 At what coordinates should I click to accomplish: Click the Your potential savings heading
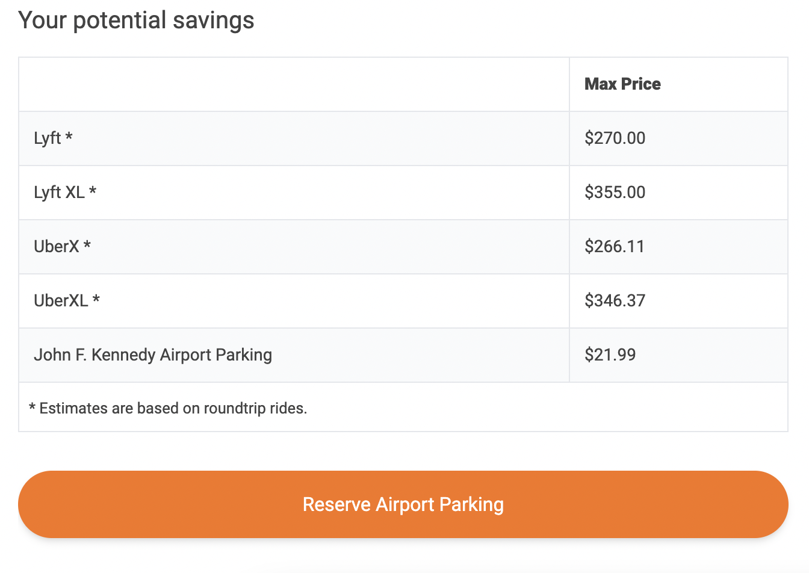pos(136,20)
